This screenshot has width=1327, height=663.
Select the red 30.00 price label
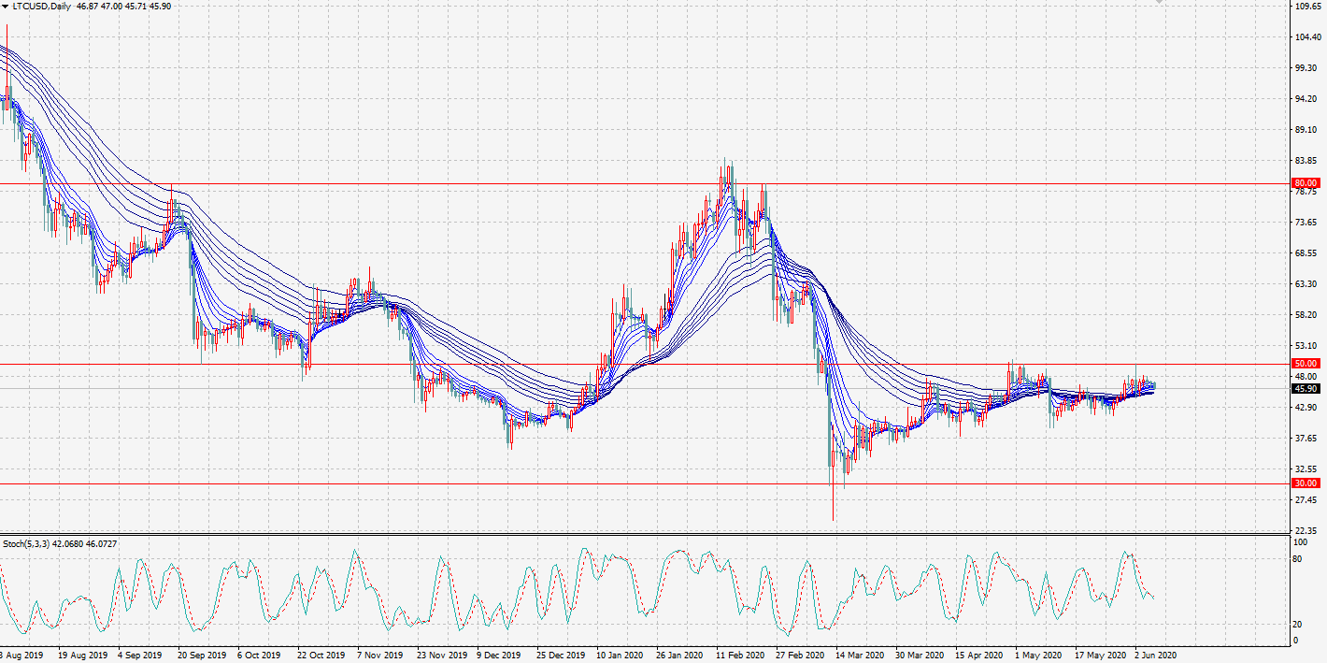click(1306, 483)
